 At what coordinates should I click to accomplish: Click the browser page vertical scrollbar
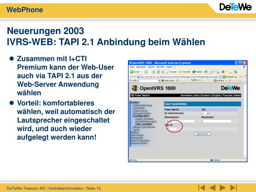(x=245, y=120)
